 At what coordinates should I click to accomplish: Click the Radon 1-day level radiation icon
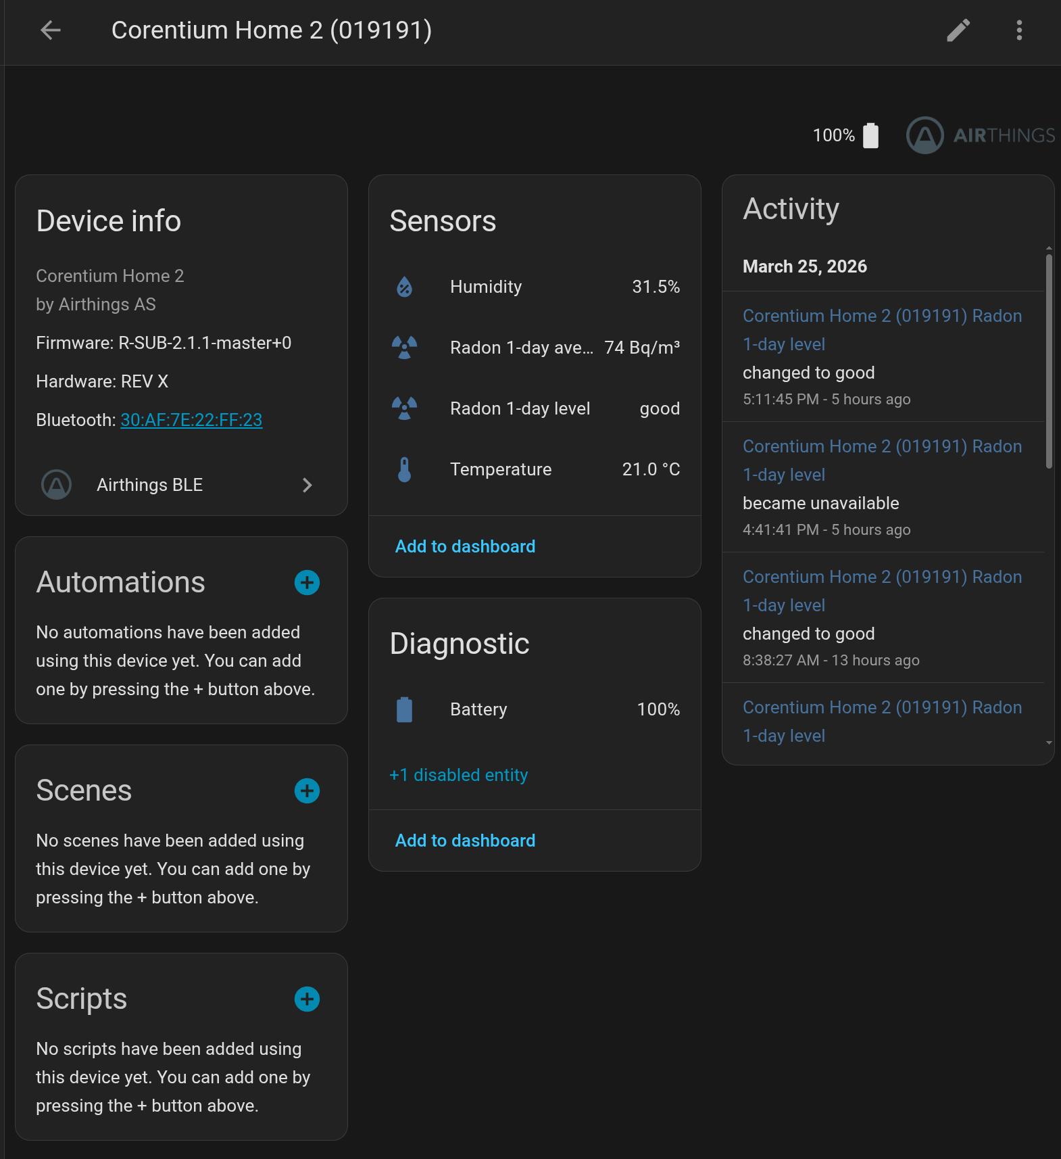pyautogui.click(x=404, y=408)
